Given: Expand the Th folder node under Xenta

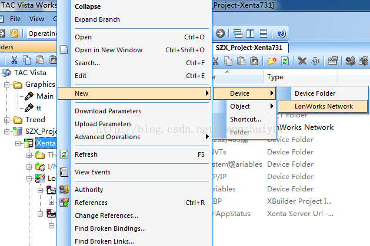Looking at the screenshot, I should pyautogui.click(x=29, y=155).
